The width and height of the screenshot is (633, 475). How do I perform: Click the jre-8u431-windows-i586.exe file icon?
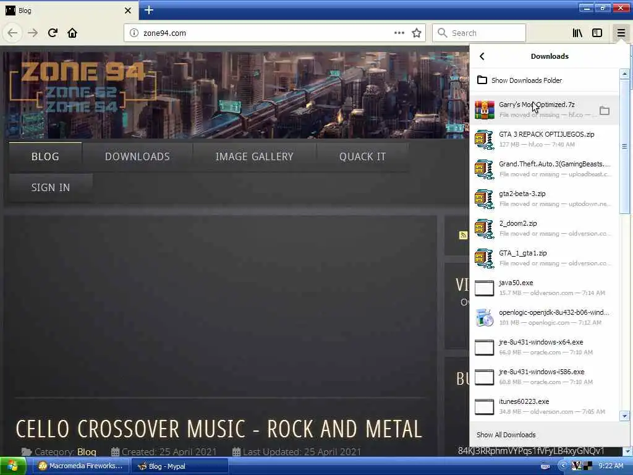click(485, 377)
